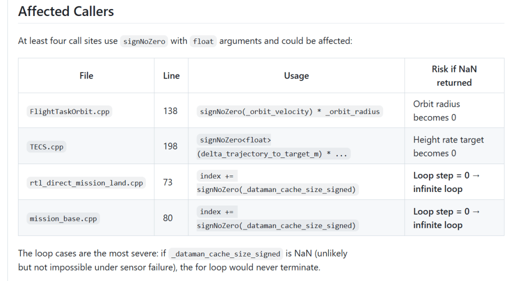Click the "Height rate target becomes 0" cell

[448, 146]
